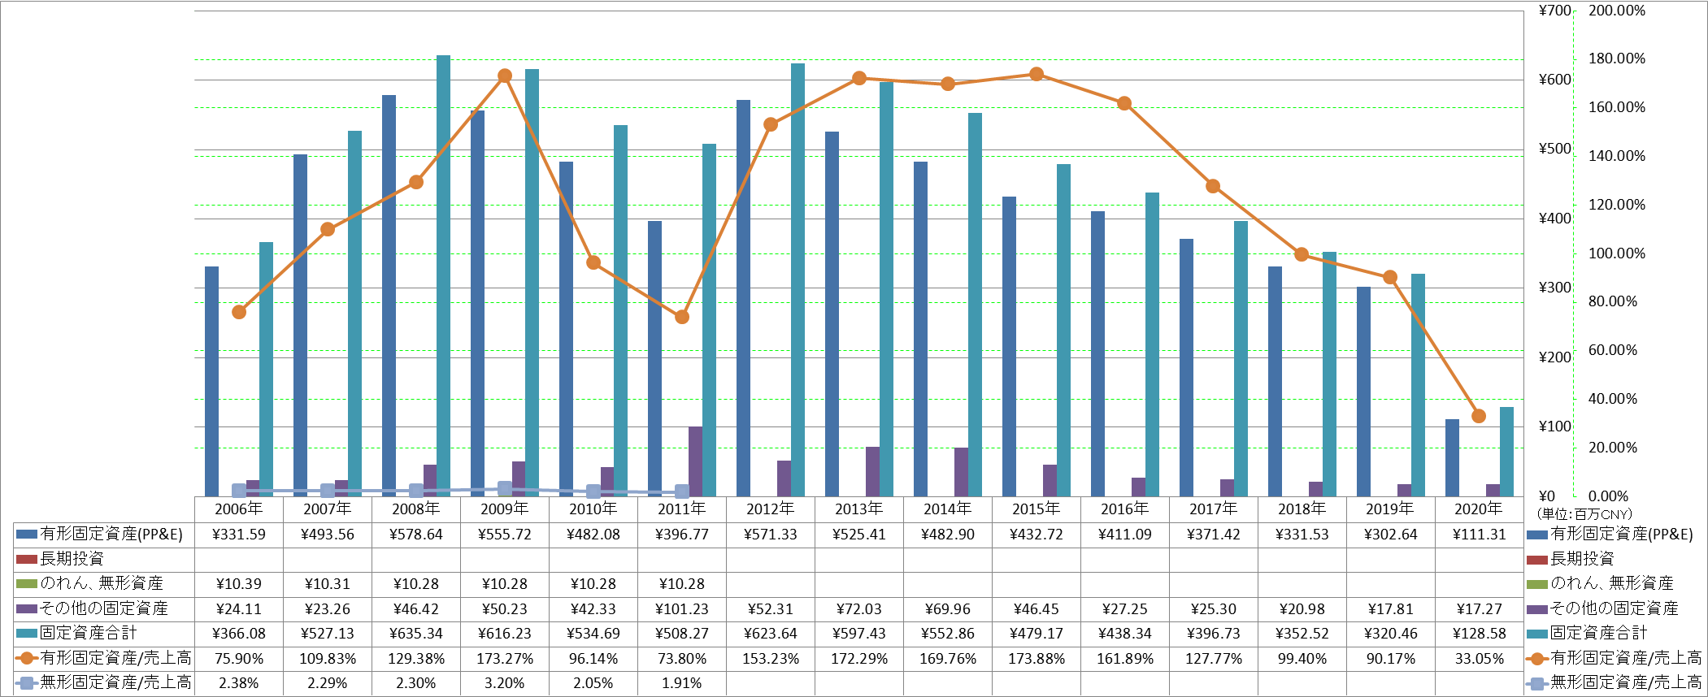Image resolution: width=1708 pixels, height=697 pixels.
Task: Select the 2009 orange line marker at its peak
Action: coord(505,76)
